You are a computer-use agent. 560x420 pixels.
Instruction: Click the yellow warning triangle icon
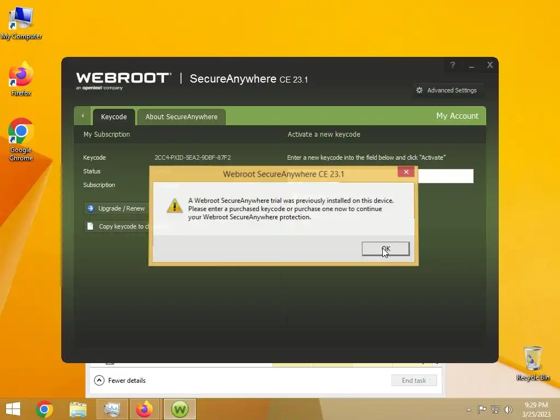coord(174,206)
